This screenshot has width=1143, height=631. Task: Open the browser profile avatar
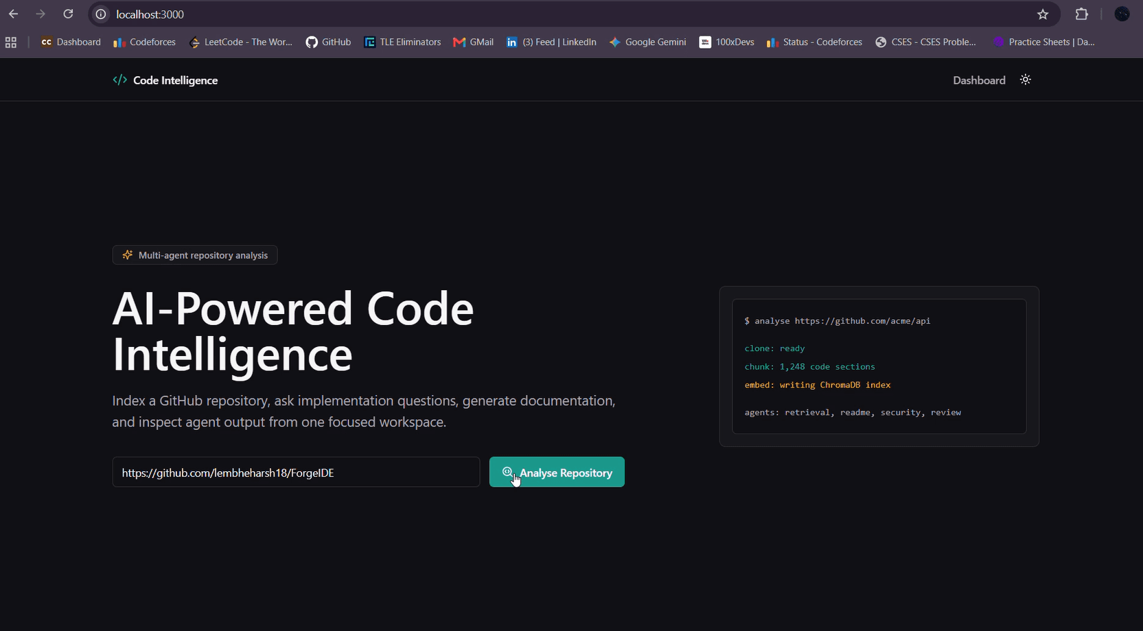pyautogui.click(x=1122, y=14)
